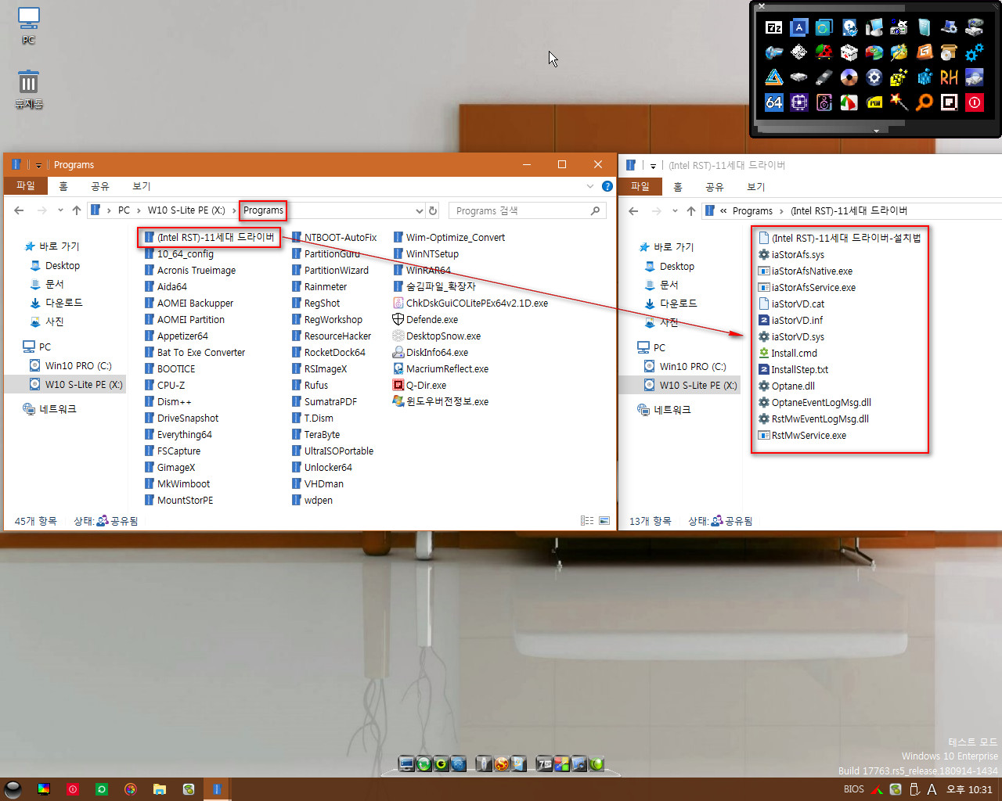Open recent locations dropdown in Intel RST window
The width and height of the screenshot is (1002, 801).
click(675, 211)
